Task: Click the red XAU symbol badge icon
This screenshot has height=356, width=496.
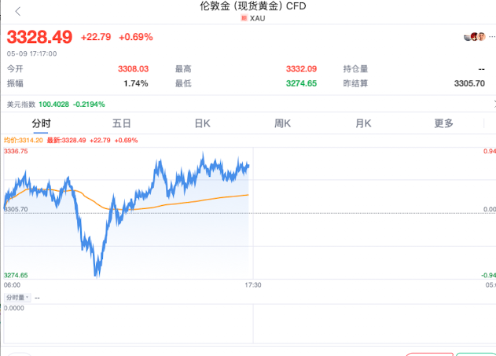Action: tap(244, 18)
